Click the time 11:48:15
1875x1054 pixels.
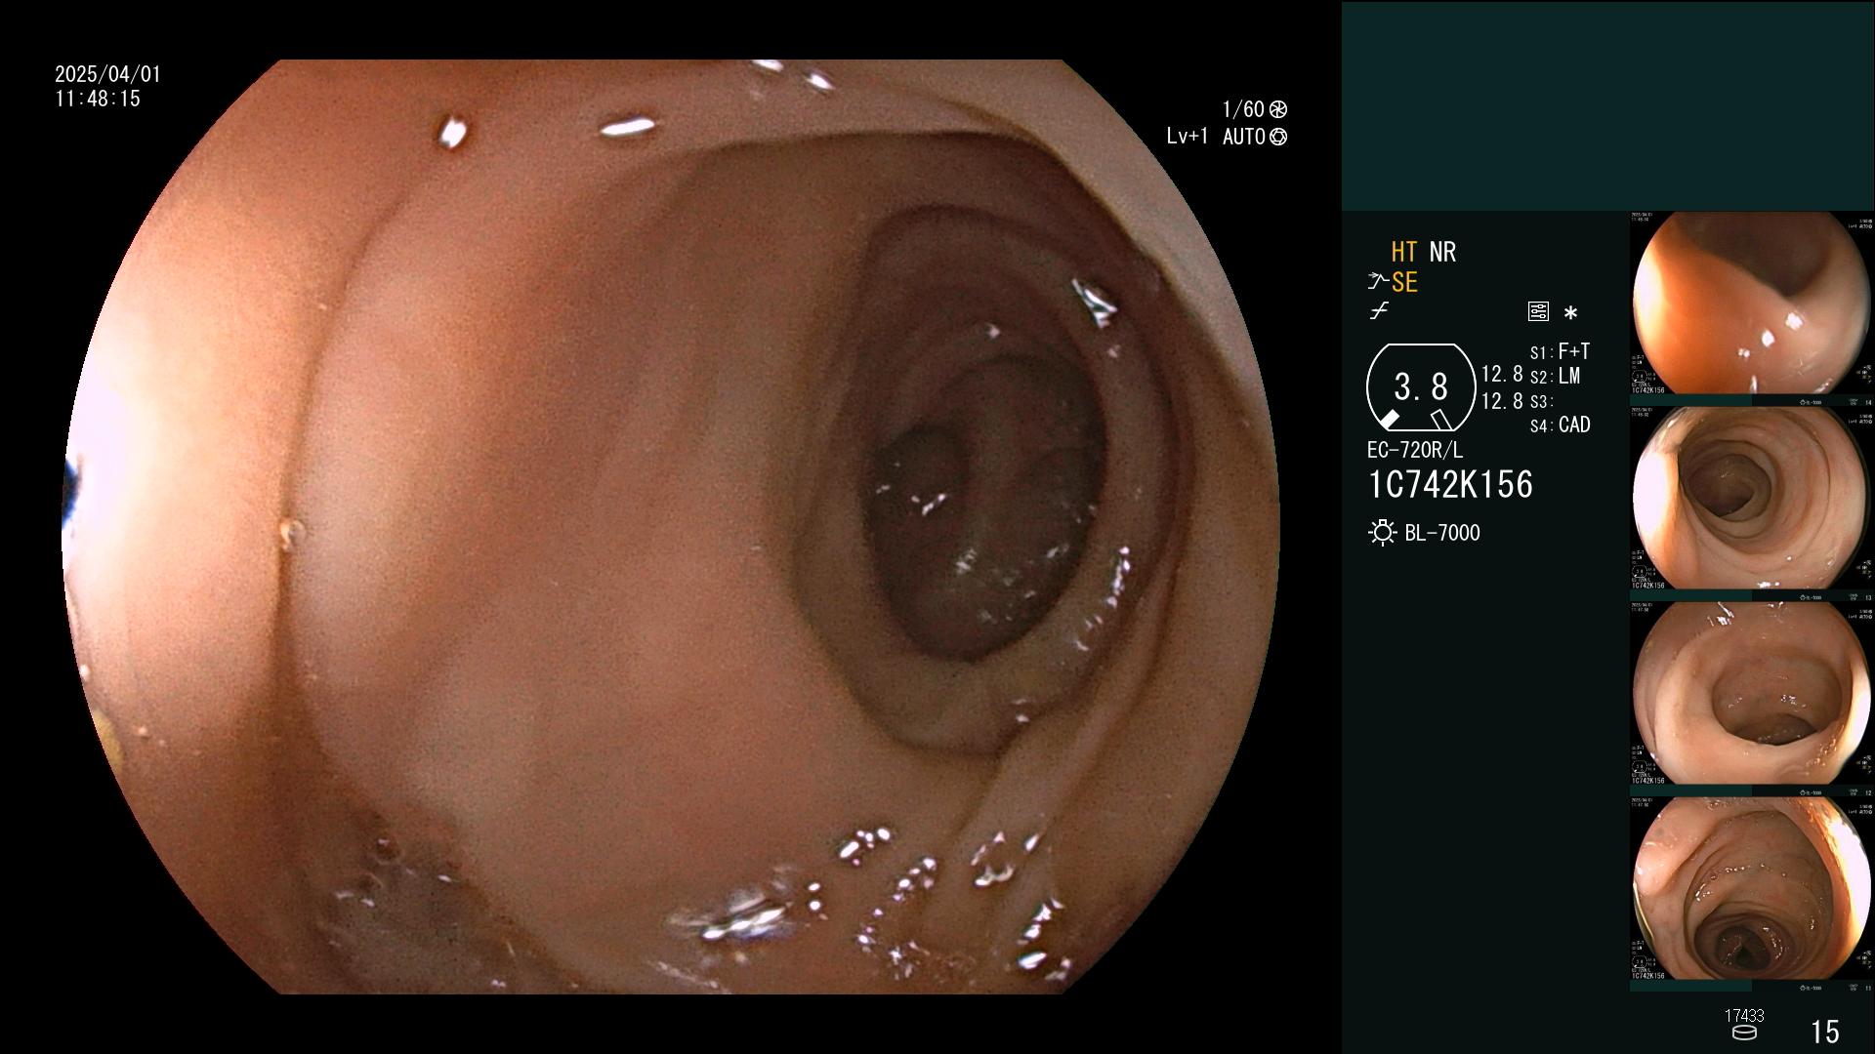[x=98, y=99]
